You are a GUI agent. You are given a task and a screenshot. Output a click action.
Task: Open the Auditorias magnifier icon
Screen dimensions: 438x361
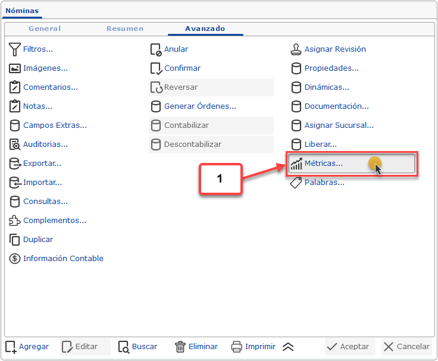(x=14, y=145)
